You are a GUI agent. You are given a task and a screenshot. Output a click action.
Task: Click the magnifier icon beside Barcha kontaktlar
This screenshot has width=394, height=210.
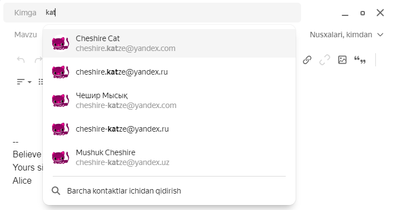click(56, 191)
